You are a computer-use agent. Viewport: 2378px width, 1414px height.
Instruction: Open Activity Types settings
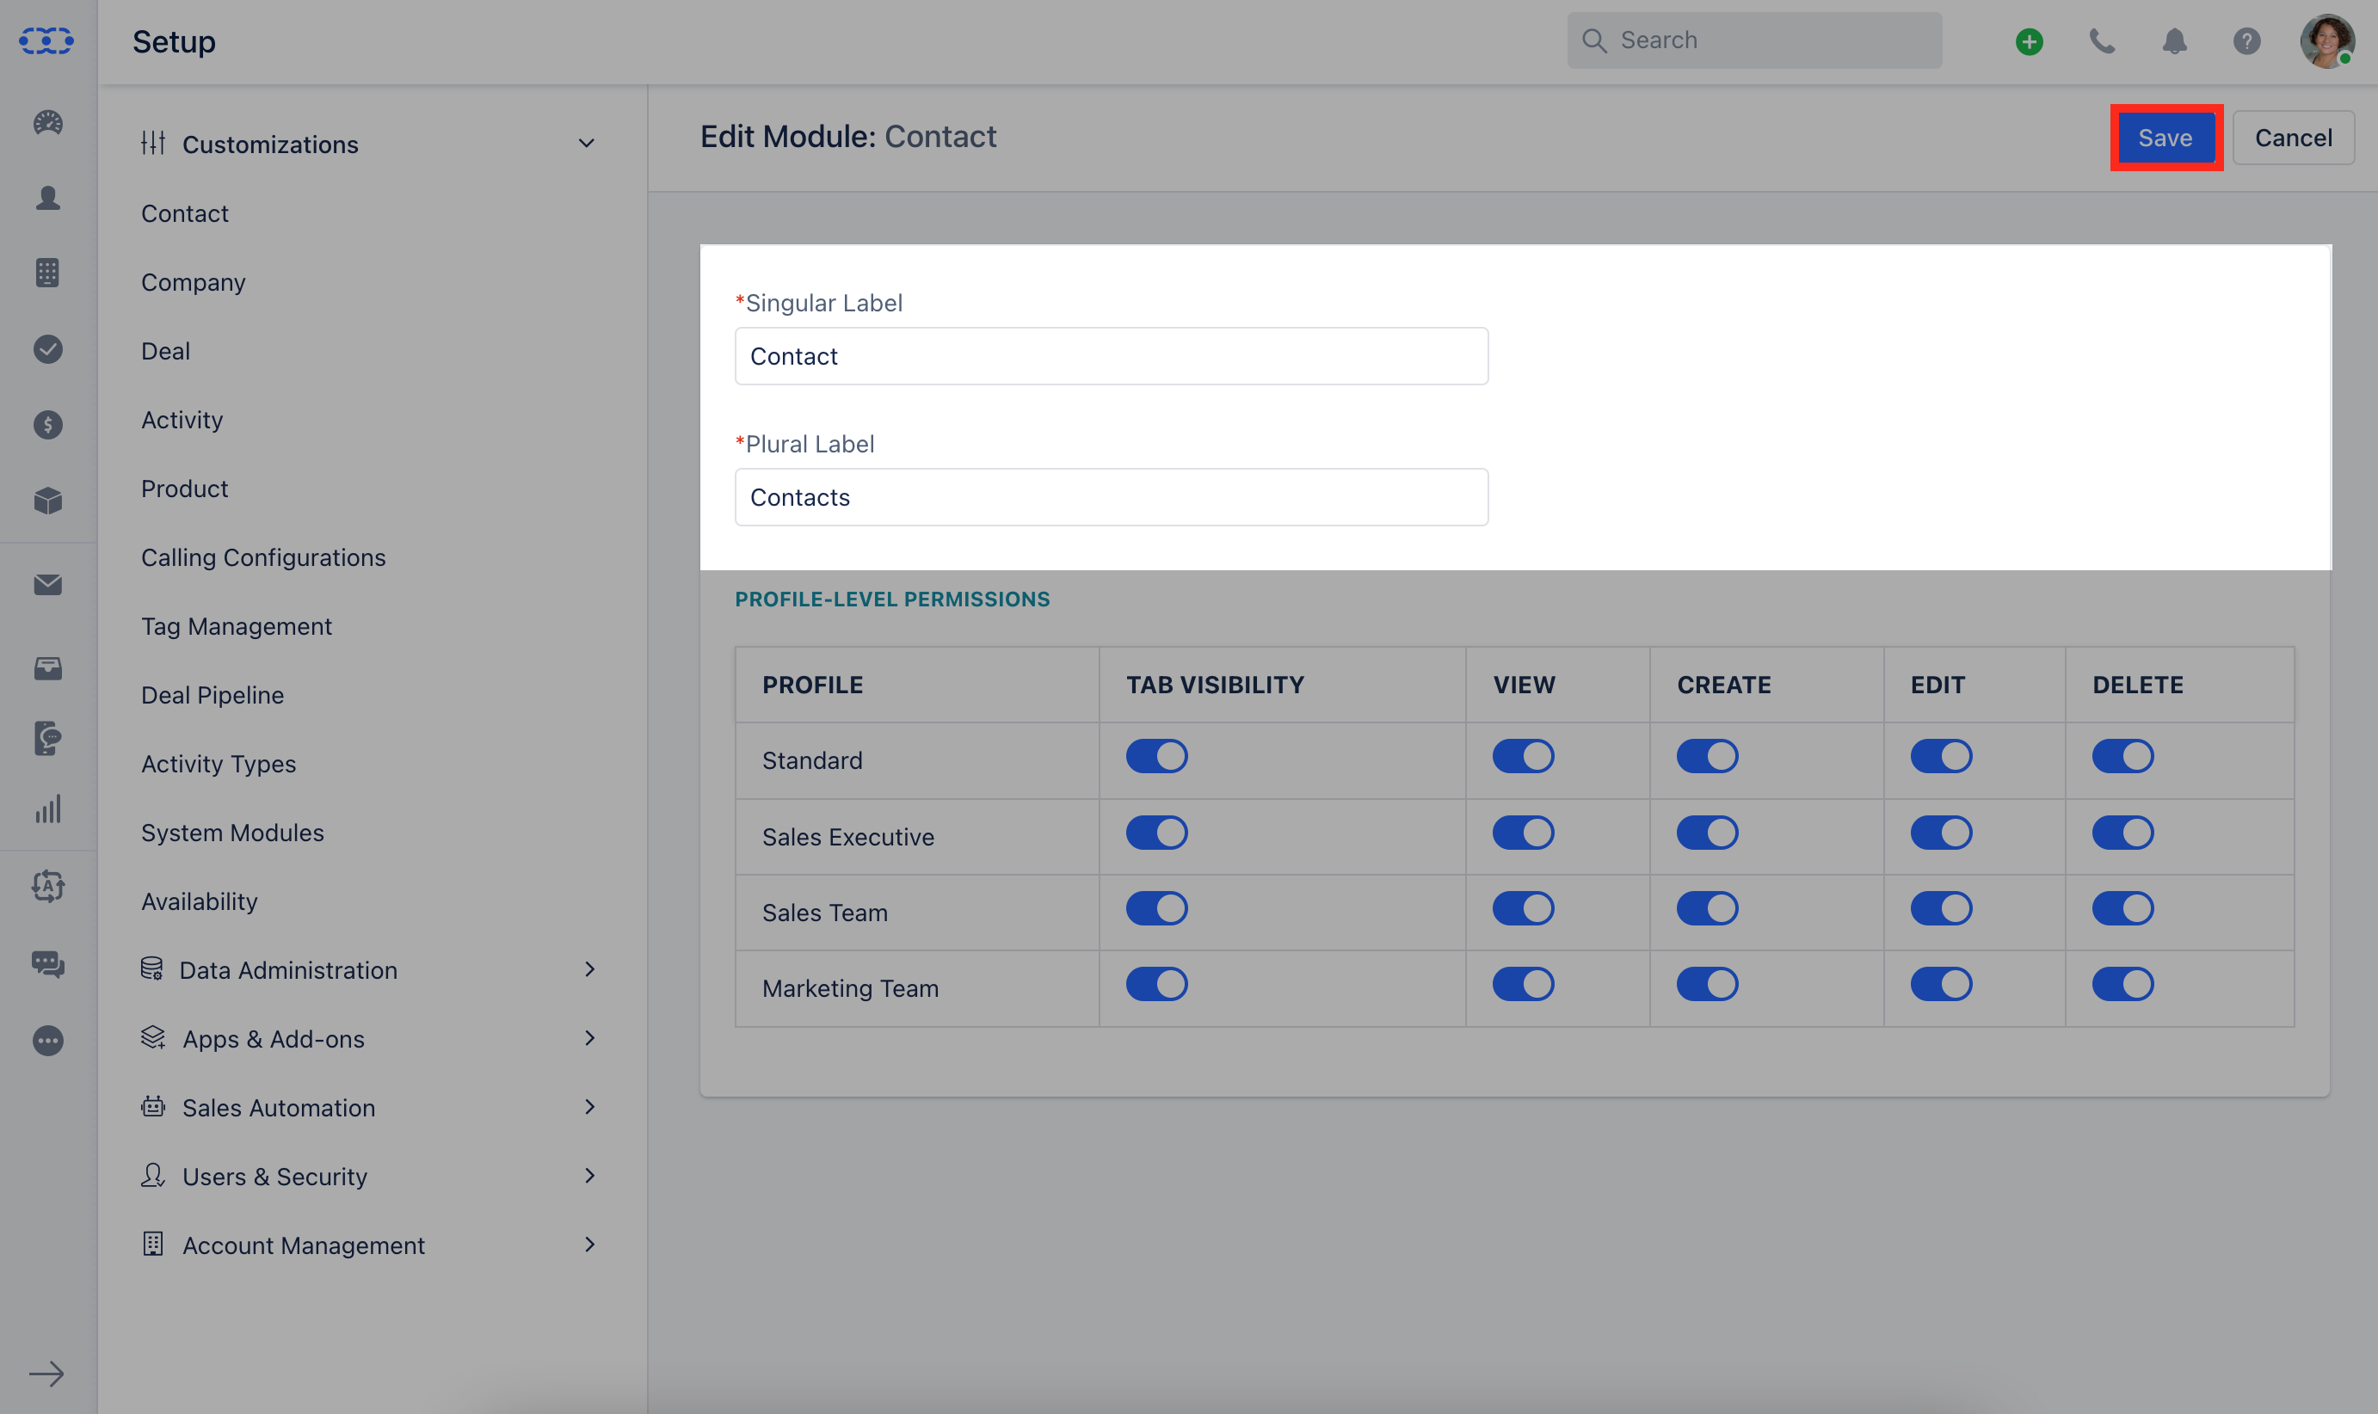coord(219,764)
